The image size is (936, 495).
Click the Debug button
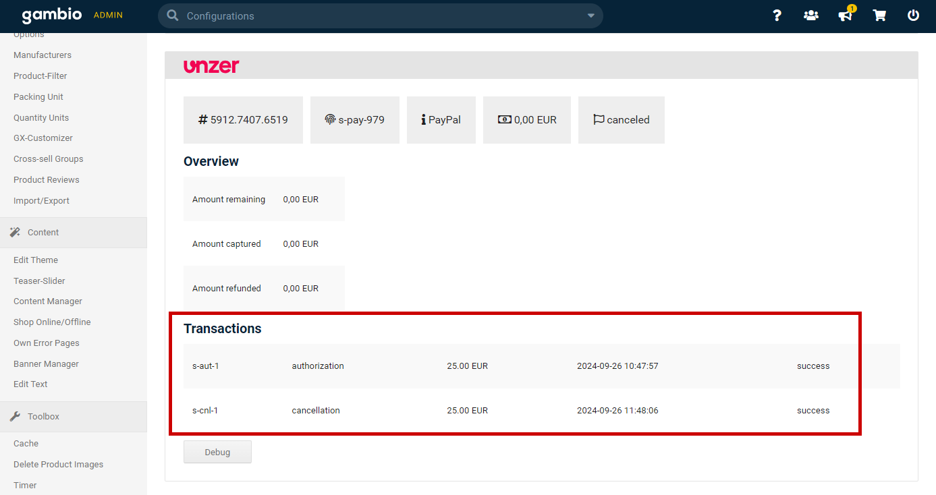217,452
